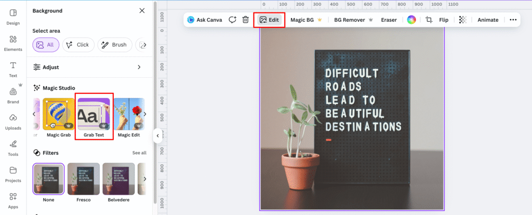Open the transparency checkerboard icon

point(462,20)
